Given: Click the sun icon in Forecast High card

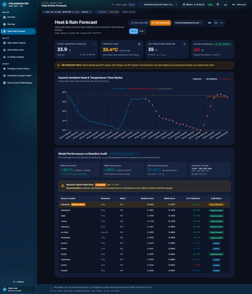Looking at the screenshot, I should pyautogui.click(x=139, y=44).
